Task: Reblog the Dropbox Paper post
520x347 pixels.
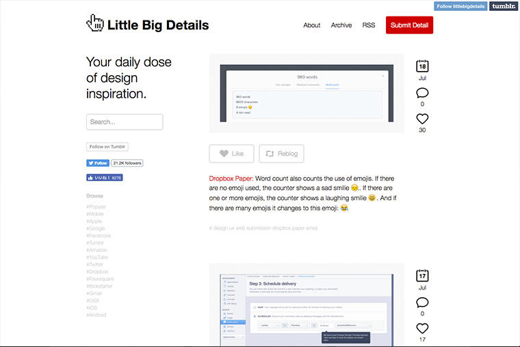Action: coord(281,154)
